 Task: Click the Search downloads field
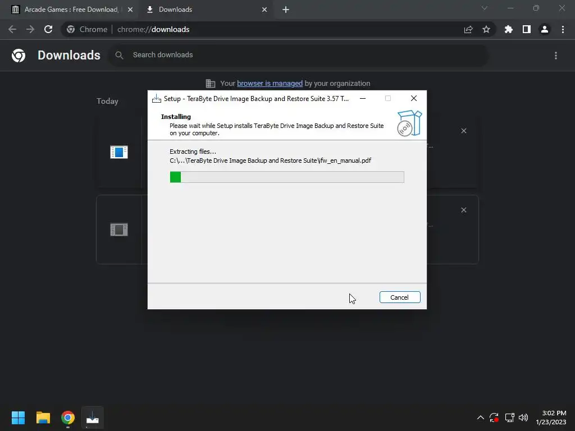[299, 55]
